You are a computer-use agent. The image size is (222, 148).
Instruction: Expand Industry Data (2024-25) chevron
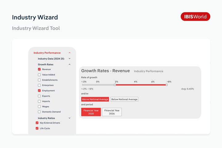click(69, 59)
